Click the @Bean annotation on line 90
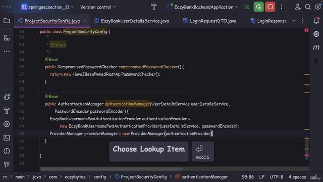Viewport: 323px width, 182px height. click(51, 97)
